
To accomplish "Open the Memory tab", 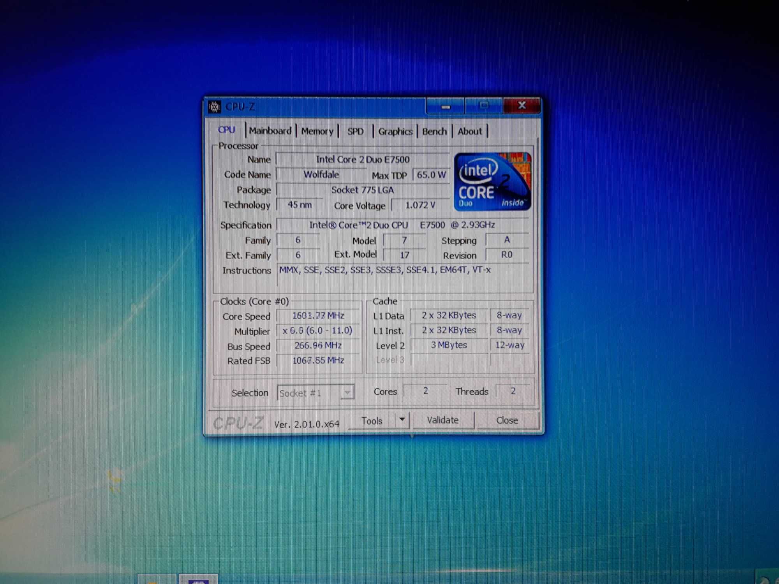I will tap(317, 131).
